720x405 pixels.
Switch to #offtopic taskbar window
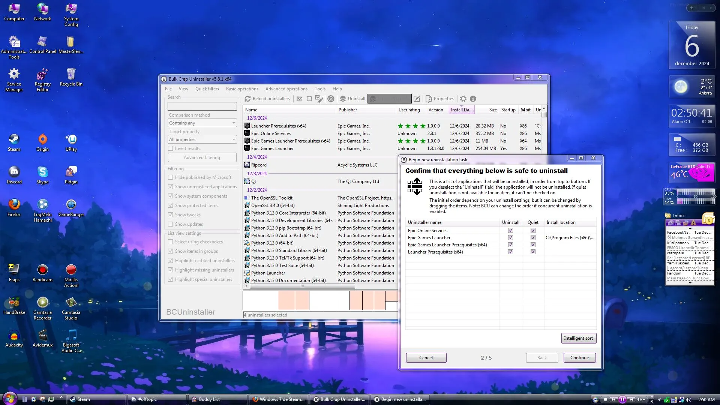[x=157, y=399]
